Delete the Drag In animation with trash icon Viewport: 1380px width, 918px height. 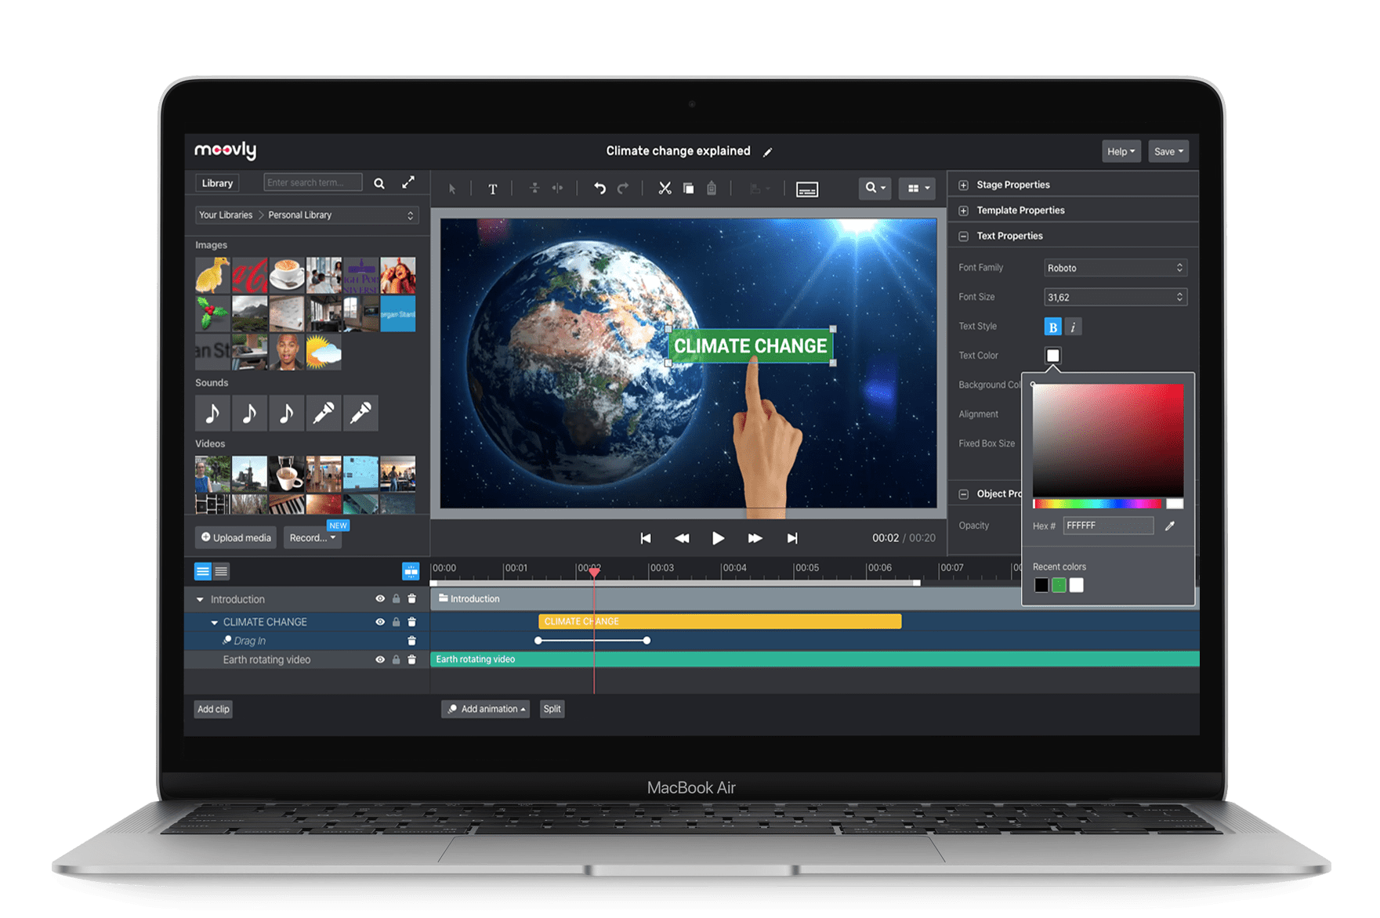point(411,641)
